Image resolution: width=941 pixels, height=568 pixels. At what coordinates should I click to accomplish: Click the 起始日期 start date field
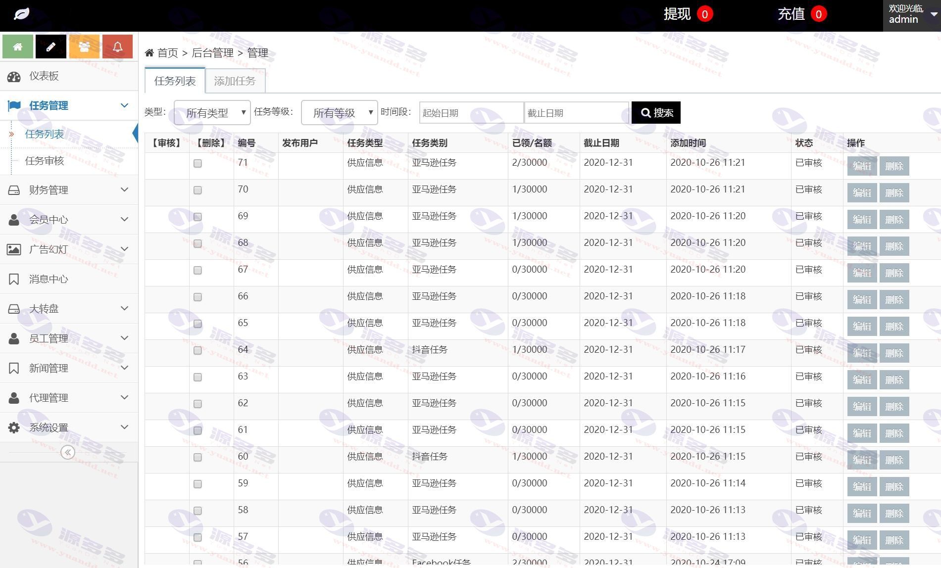pyautogui.click(x=471, y=113)
